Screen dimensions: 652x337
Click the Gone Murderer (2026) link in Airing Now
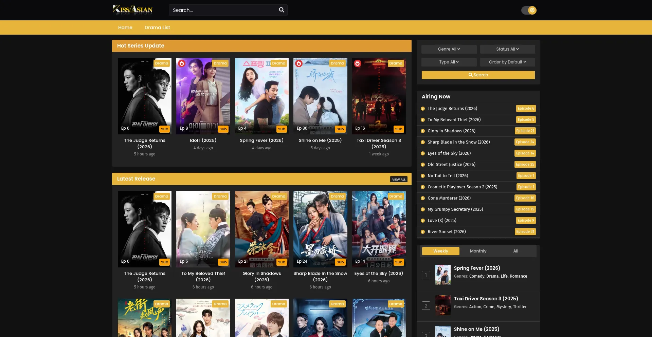[x=449, y=198]
